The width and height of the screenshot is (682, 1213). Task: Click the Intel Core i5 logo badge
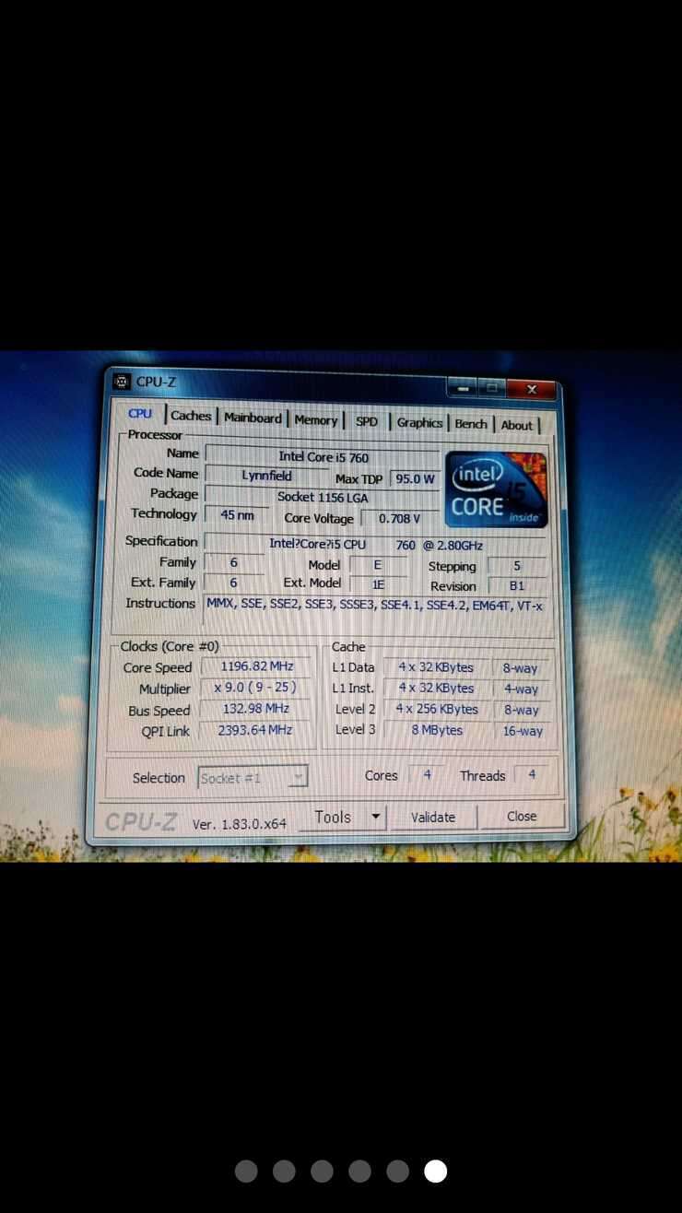(496, 489)
